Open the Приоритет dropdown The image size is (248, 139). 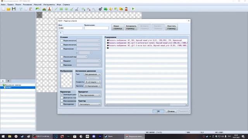click(90, 95)
